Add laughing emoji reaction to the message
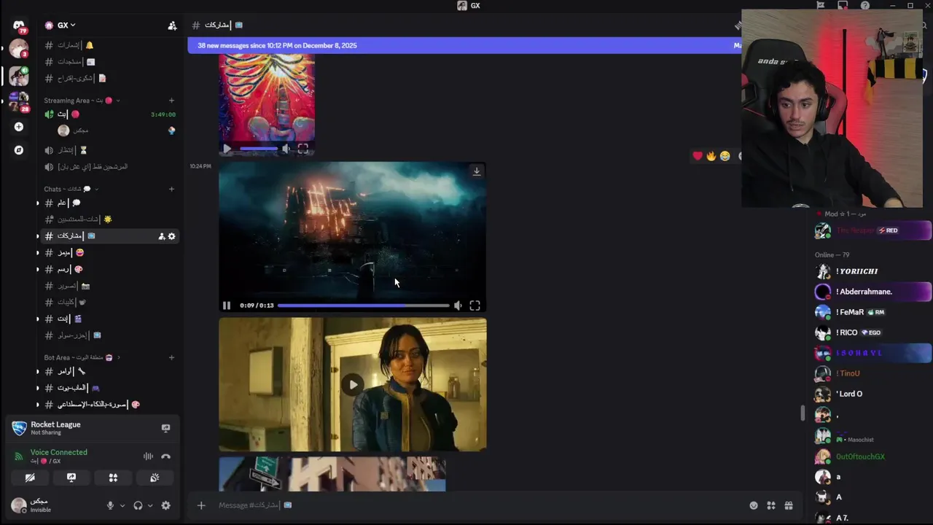 coord(725,156)
